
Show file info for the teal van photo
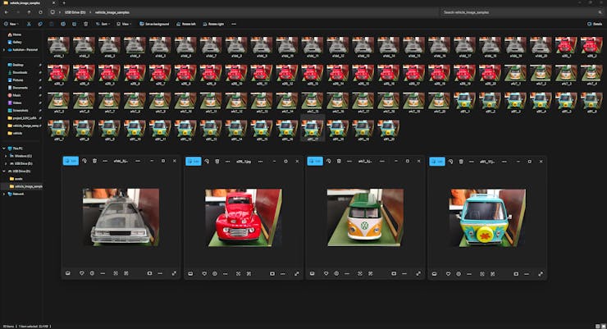pos(459,274)
